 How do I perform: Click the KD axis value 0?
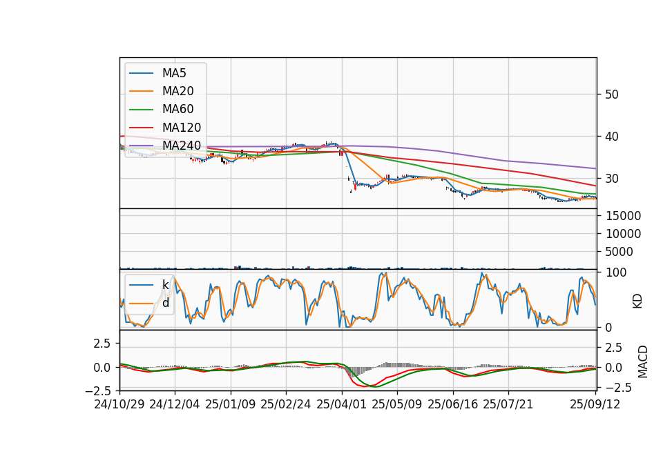point(609,327)
